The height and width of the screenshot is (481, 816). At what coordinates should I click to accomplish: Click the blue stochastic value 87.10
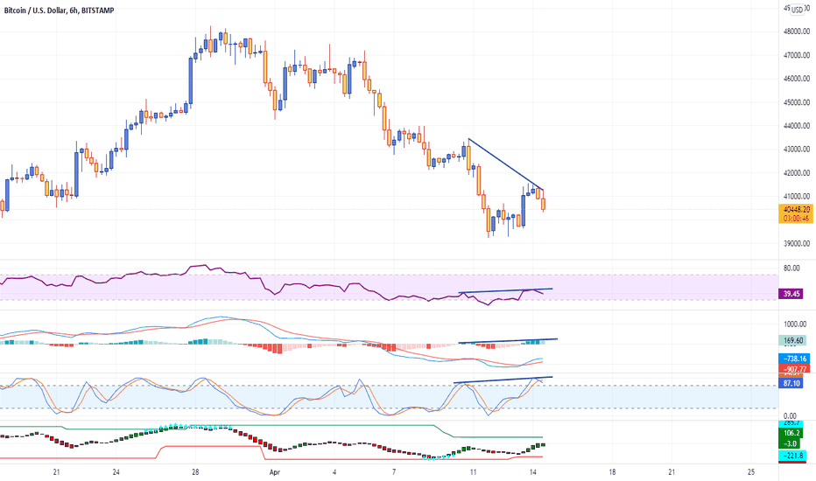click(791, 383)
